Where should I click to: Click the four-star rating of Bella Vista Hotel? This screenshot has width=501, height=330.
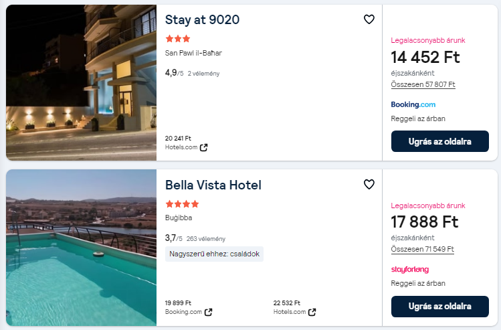(x=181, y=203)
